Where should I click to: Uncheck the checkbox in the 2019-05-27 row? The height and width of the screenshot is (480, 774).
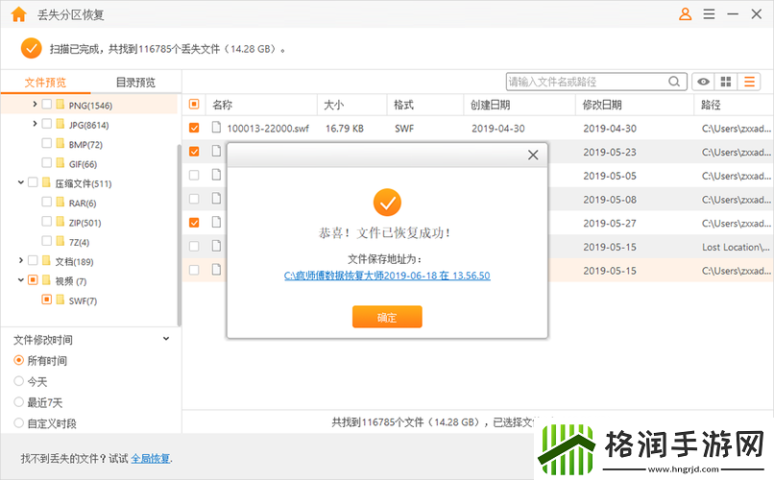pos(194,222)
